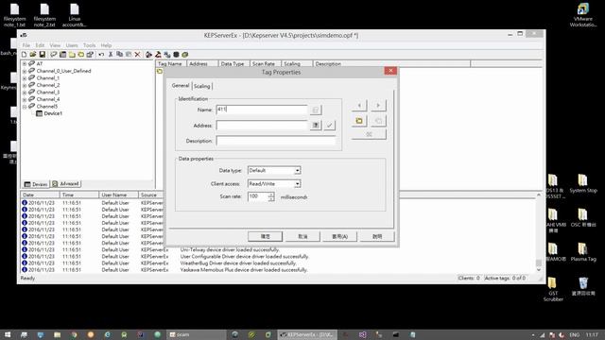Expand the Channel_1 tree node
The height and width of the screenshot is (340, 605).
[x=25, y=77]
